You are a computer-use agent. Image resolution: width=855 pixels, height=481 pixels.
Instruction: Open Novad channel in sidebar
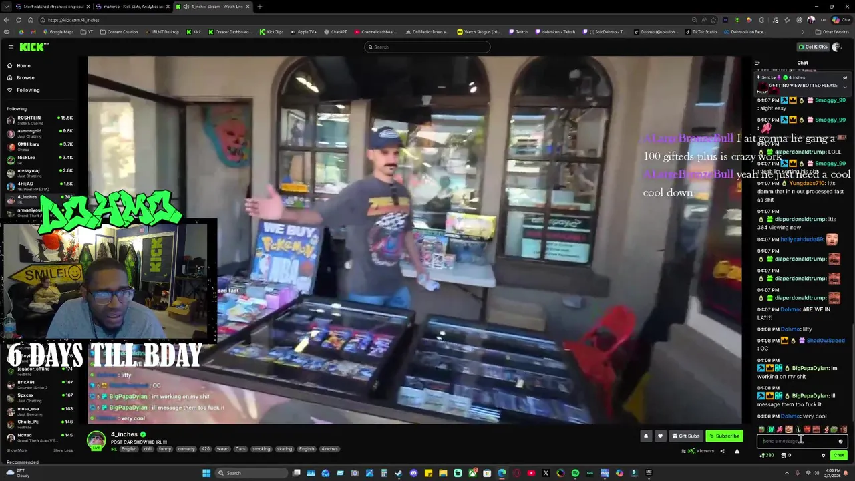[x=40, y=437]
